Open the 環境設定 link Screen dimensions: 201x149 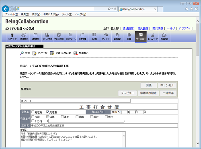point(128,29)
